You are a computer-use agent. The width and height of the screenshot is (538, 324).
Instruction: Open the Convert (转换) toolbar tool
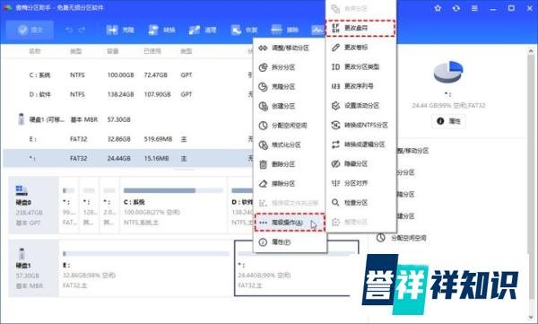pyautogui.click(x=161, y=31)
